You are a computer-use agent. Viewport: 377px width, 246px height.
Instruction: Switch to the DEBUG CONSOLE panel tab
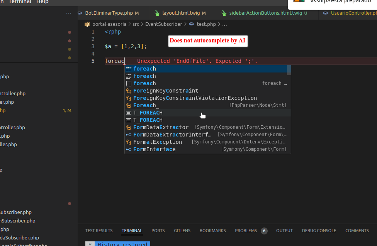pos(319,231)
